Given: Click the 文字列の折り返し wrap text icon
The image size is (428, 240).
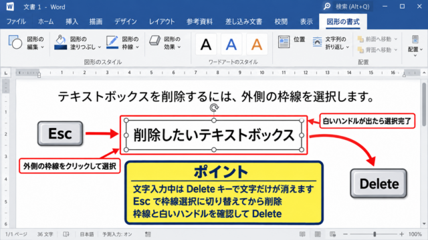Looking at the screenshot, I should coord(317,42).
